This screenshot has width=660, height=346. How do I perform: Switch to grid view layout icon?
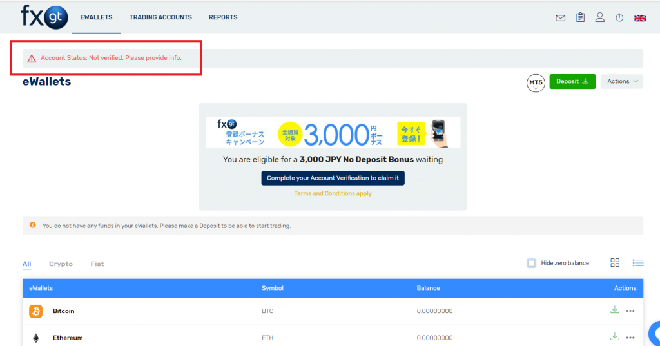click(x=615, y=263)
